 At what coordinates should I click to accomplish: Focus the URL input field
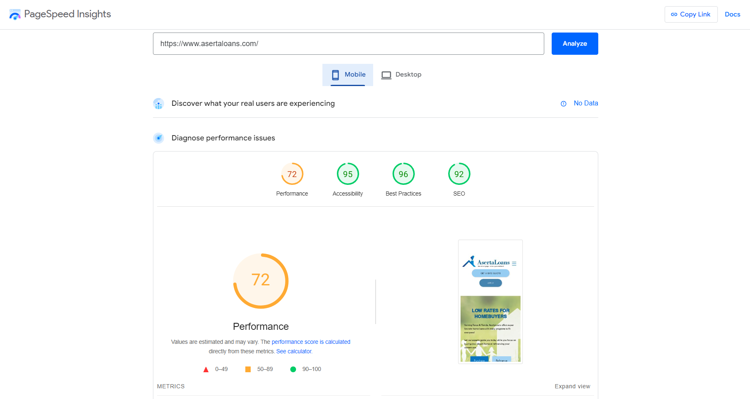[x=348, y=44]
